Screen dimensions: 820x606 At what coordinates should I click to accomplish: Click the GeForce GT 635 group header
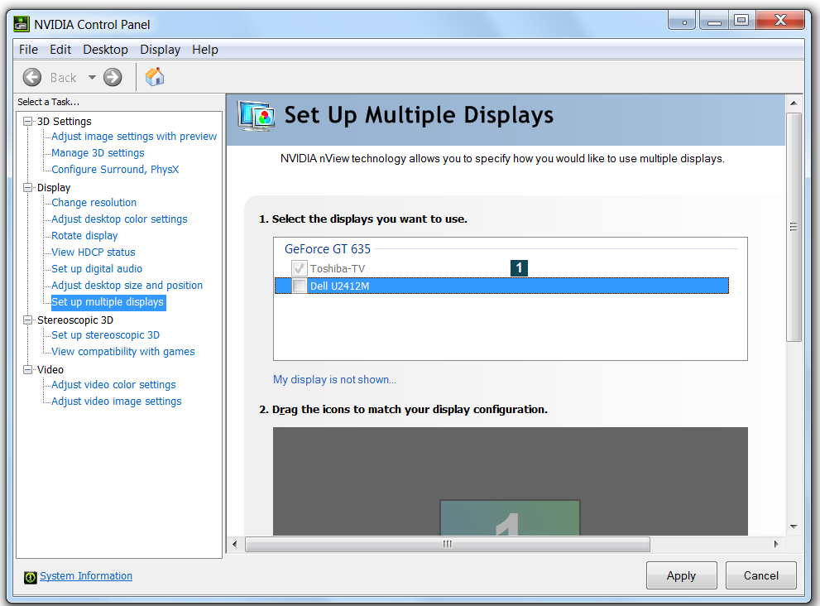(x=328, y=249)
